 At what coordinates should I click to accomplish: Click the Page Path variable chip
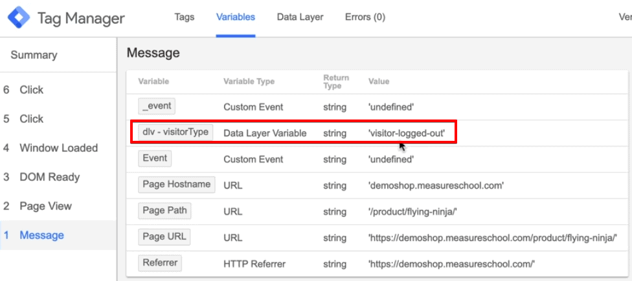pos(164,211)
